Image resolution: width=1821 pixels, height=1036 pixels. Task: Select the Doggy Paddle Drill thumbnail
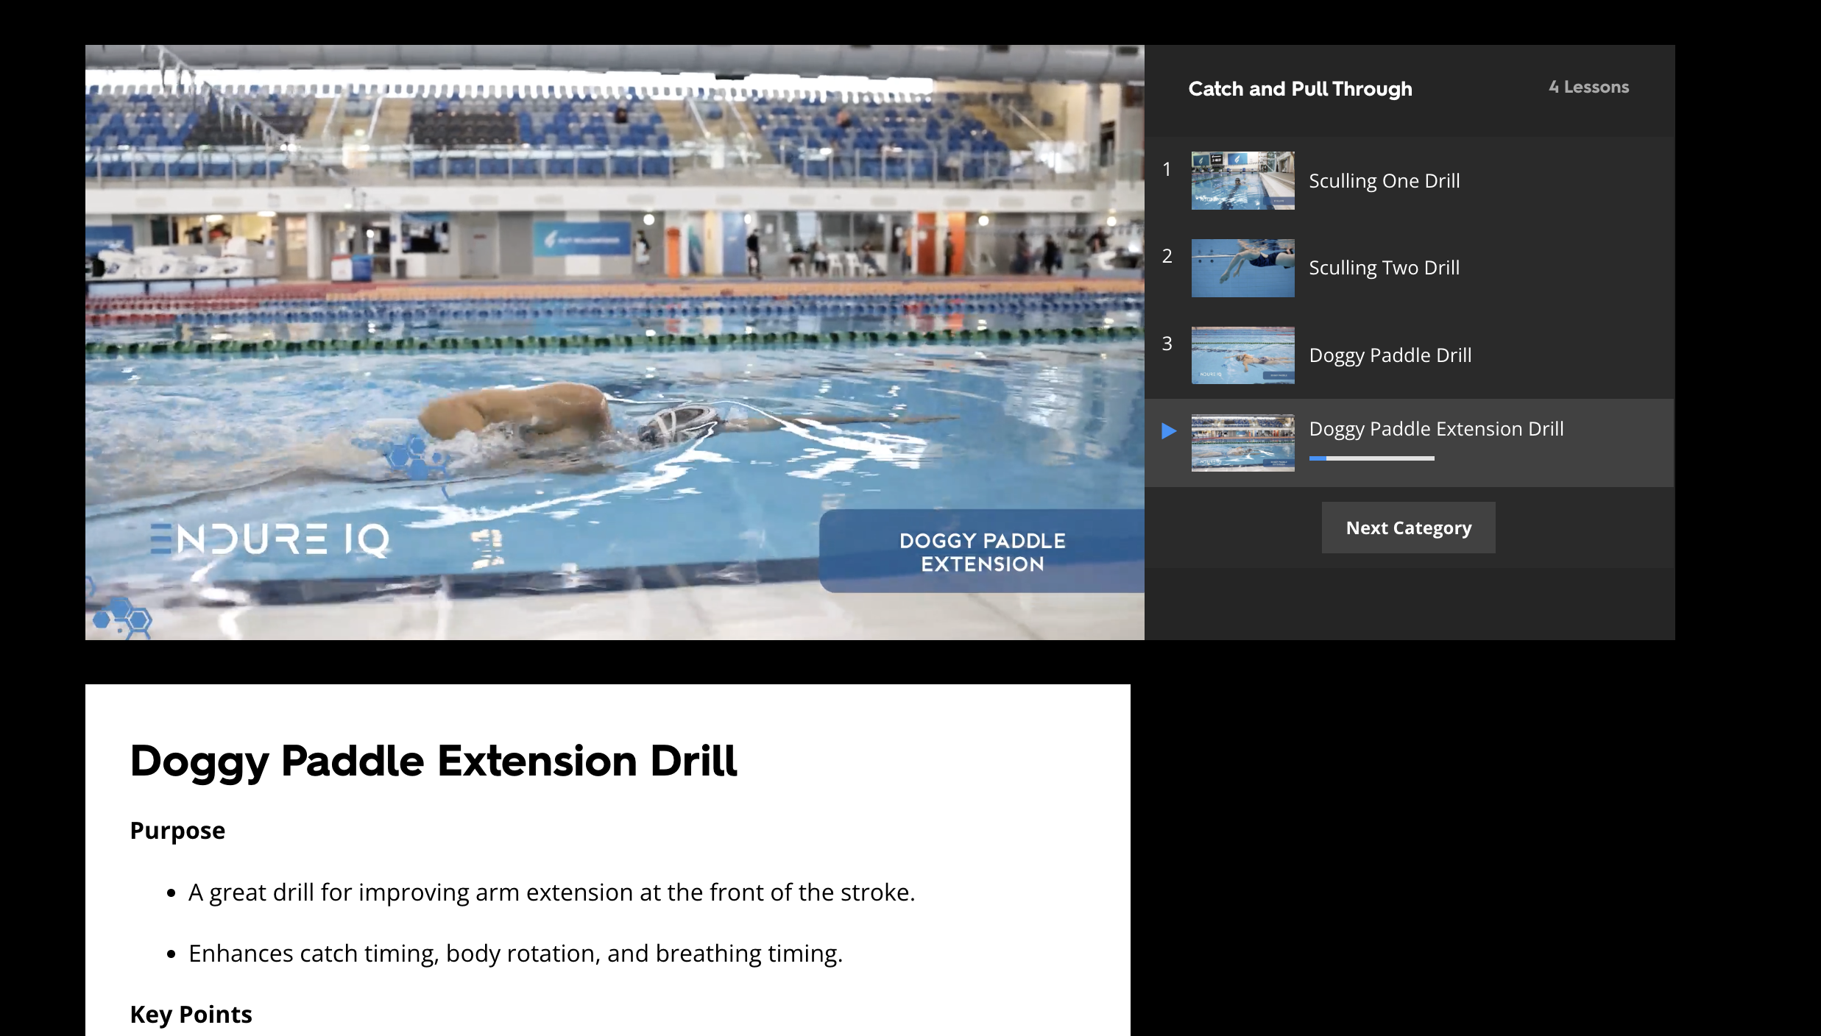point(1242,355)
